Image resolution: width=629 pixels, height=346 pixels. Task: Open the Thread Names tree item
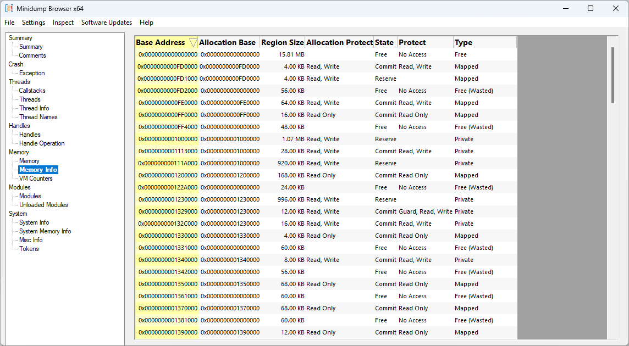click(38, 117)
